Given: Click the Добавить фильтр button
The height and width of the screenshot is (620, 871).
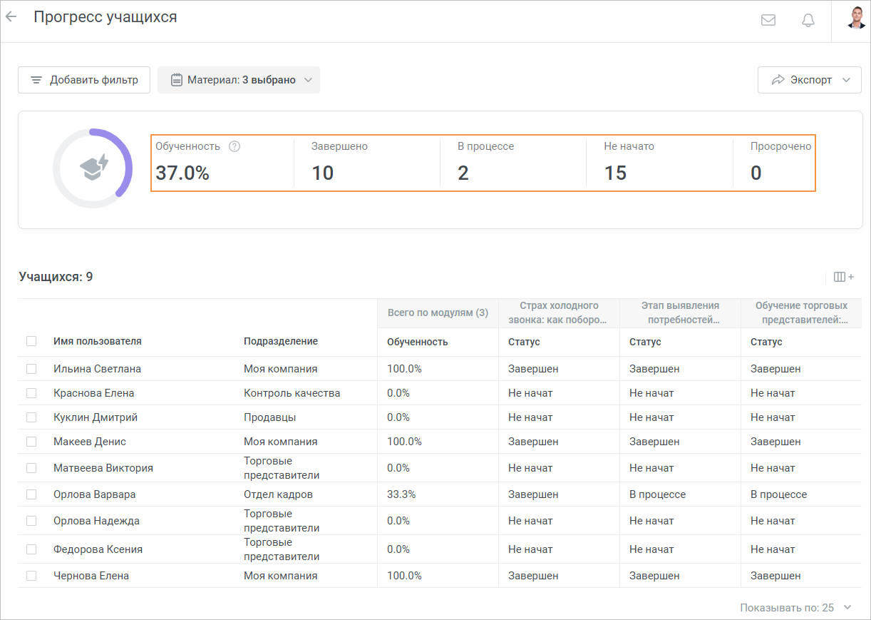Looking at the screenshot, I should [84, 80].
